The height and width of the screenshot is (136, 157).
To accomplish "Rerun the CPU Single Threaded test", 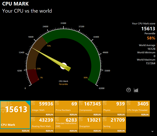I will (145, 115).
